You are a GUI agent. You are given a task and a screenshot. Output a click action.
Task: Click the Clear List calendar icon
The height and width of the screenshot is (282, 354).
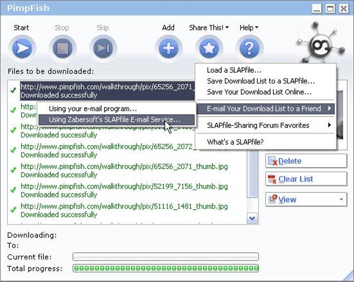272,179
